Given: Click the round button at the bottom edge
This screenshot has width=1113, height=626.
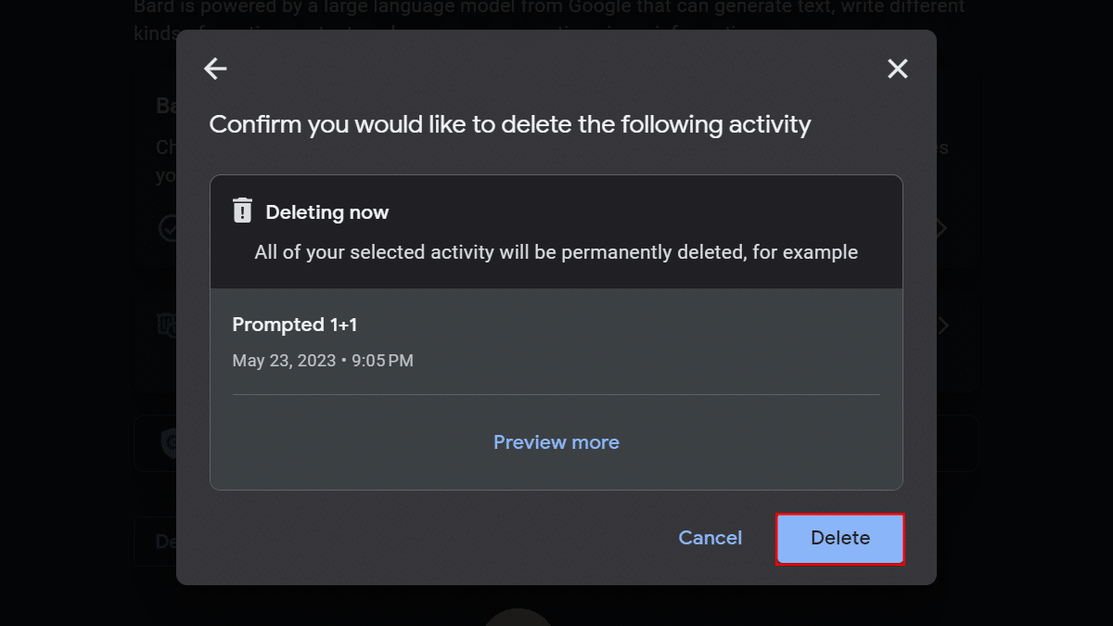Looking at the screenshot, I should 518,618.
